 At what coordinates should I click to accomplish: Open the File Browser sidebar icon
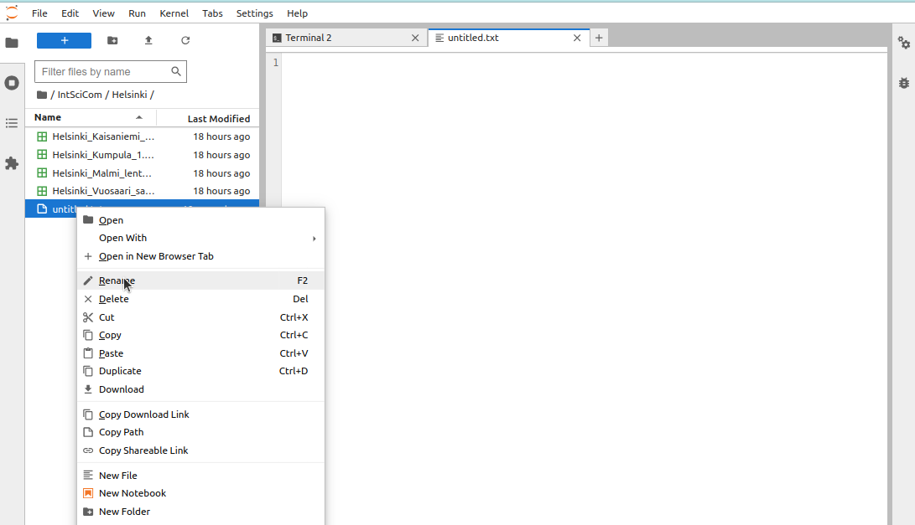tap(12, 43)
